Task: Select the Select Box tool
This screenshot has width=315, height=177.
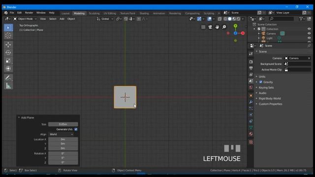Action: pyautogui.click(x=8, y=28)
